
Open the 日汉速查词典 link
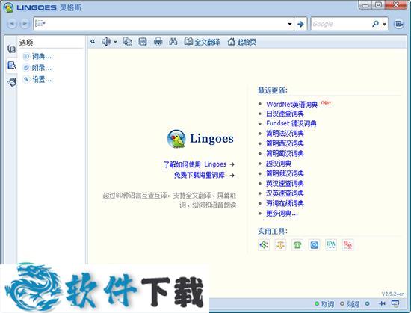click(x=285, y=114)
